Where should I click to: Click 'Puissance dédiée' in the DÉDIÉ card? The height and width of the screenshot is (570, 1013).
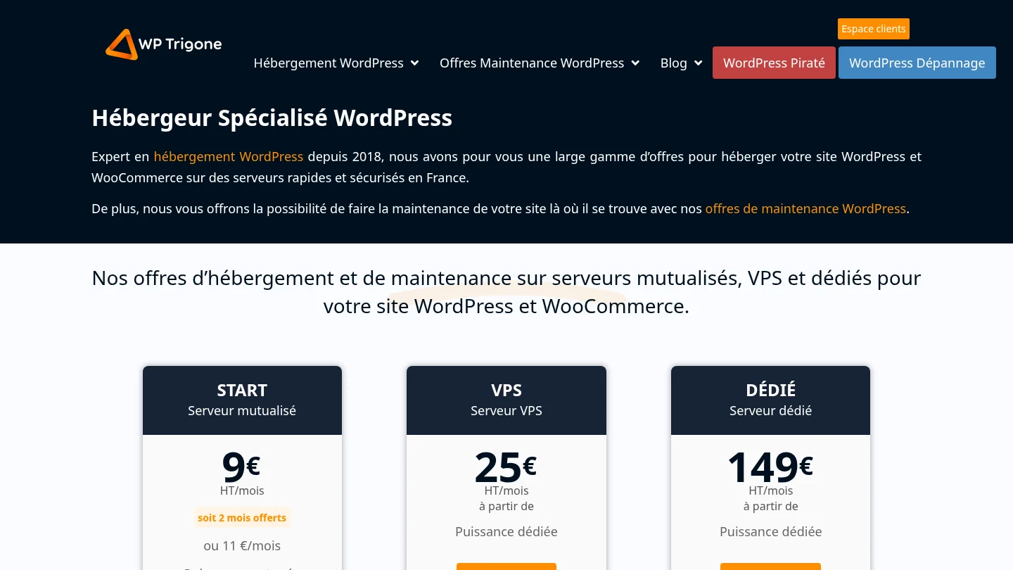pyautogui.click(x=770, y=531)
